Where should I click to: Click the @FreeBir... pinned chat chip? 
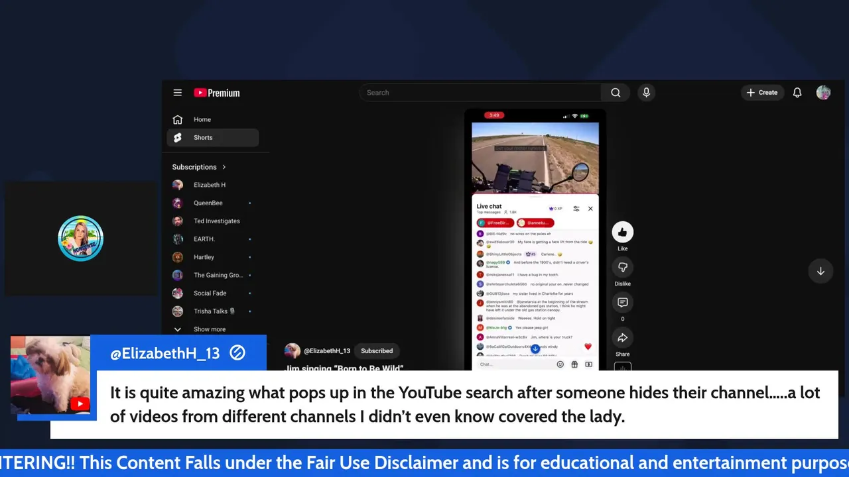click(x=495, y=223)
